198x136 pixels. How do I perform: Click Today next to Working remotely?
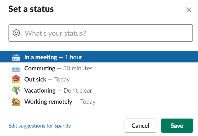88,102
